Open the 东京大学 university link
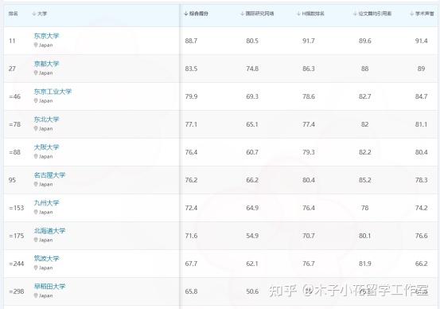Screen dimensions: 440x309 click(x=46, y=36)
